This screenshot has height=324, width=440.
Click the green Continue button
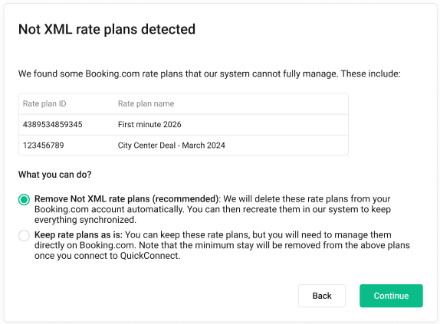[391, 296]
